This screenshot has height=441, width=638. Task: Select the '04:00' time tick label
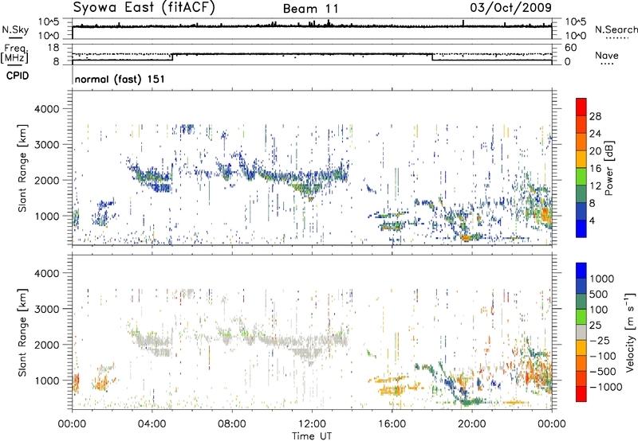point(152,424)
